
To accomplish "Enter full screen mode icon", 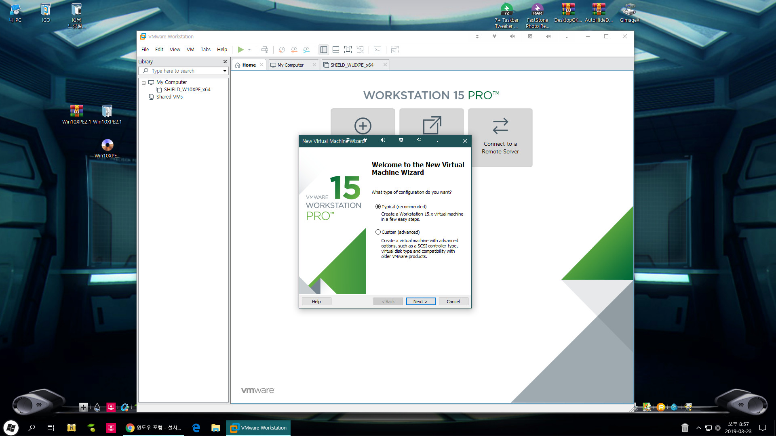I will coord(348,50).
